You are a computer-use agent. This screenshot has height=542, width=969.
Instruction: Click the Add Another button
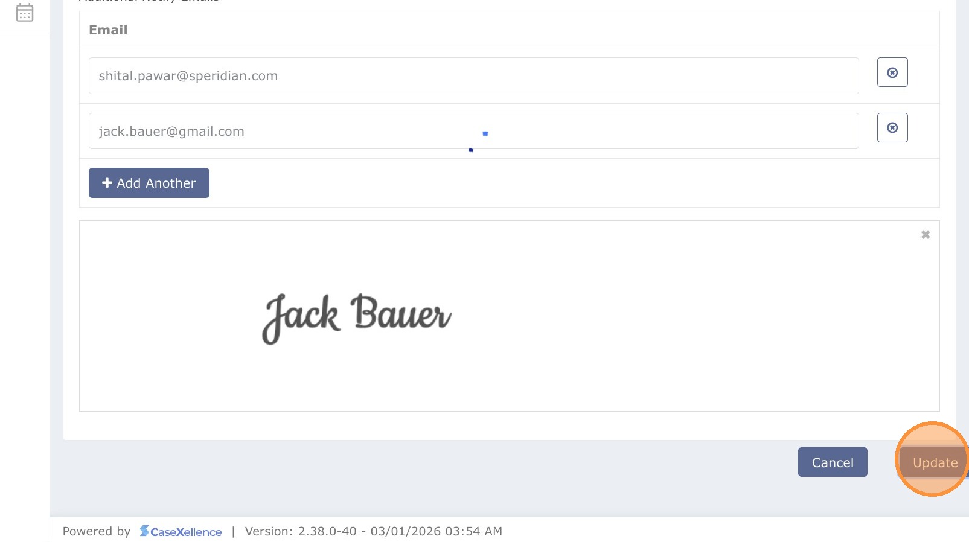pos(149,183)
